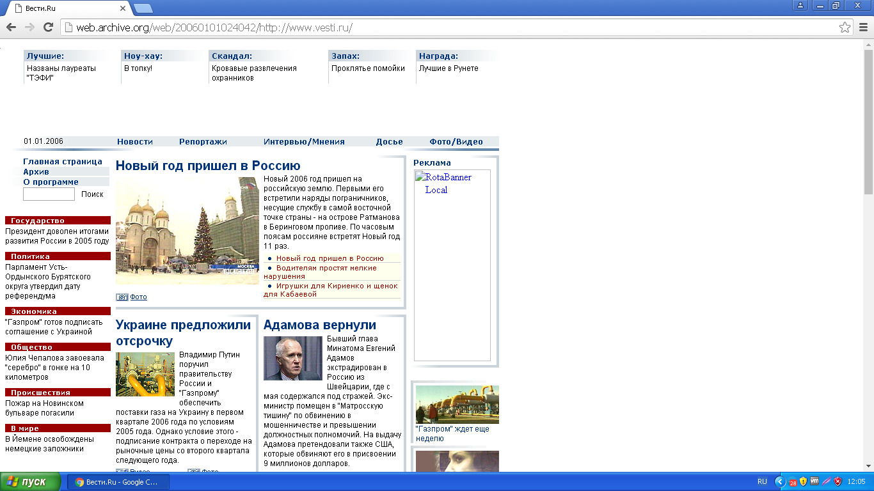The image size is (874, 491).
Task: Open the Репортажи section
Action: coord(203,142)
